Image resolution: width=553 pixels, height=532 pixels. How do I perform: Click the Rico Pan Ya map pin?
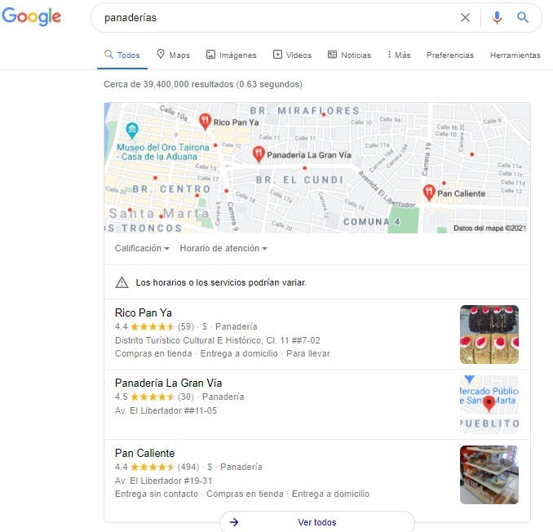pos(205,121)
